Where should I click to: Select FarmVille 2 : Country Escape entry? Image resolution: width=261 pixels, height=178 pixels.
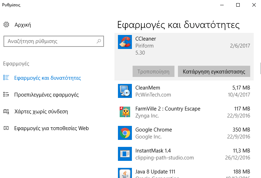tap(168, 109)
